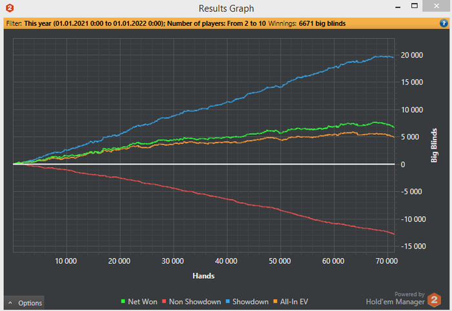This screenshot has height=311, width=452.
Task: Click the -15 000 big blinds axis label
Action: (x=413, y=246)
